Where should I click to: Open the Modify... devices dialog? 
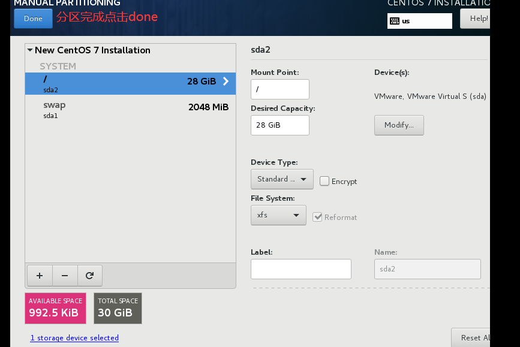click(399, 125)
